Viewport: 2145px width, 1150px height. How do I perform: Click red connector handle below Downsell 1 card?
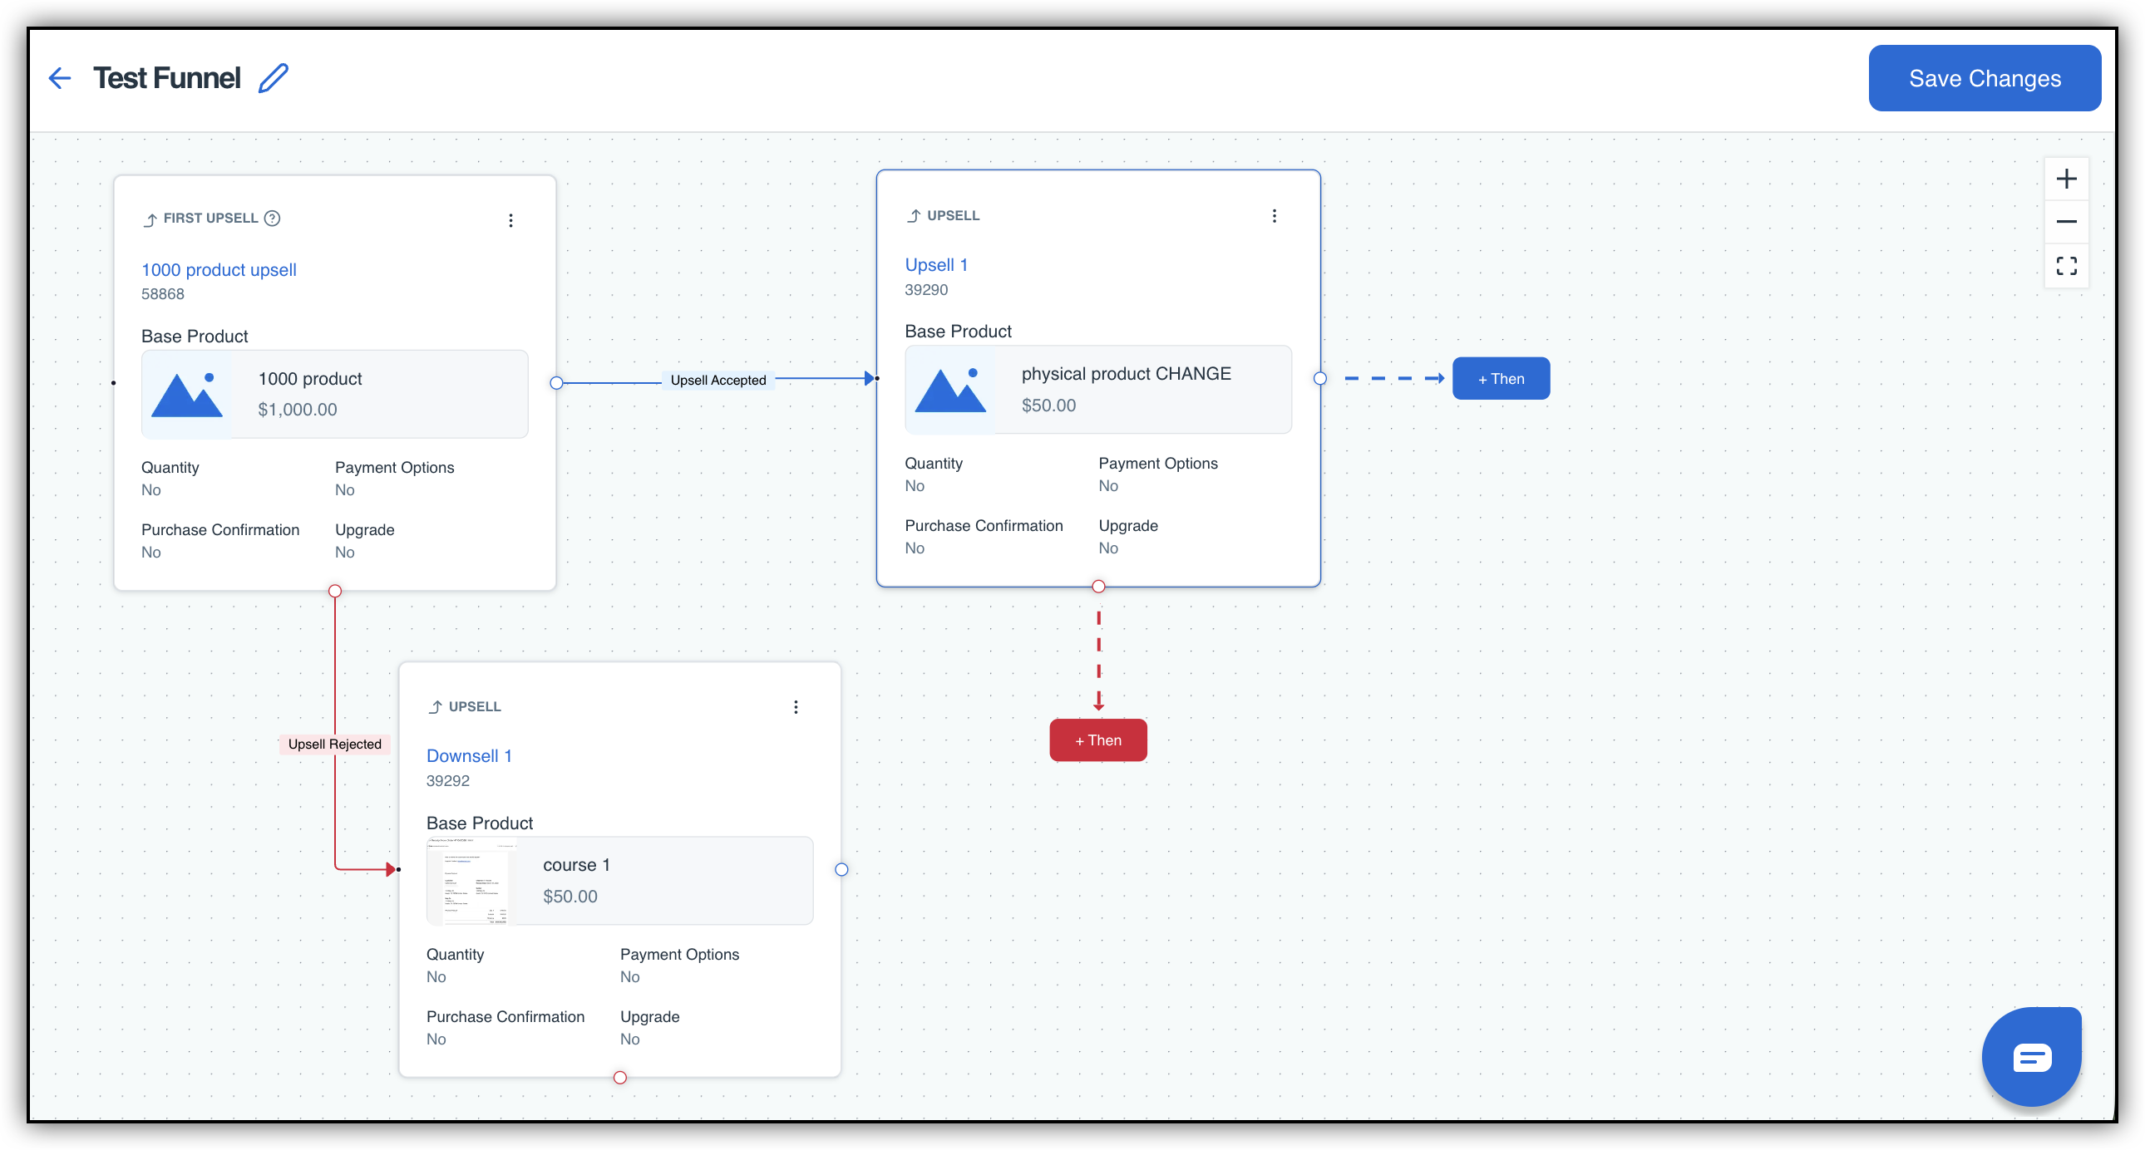620,1078
